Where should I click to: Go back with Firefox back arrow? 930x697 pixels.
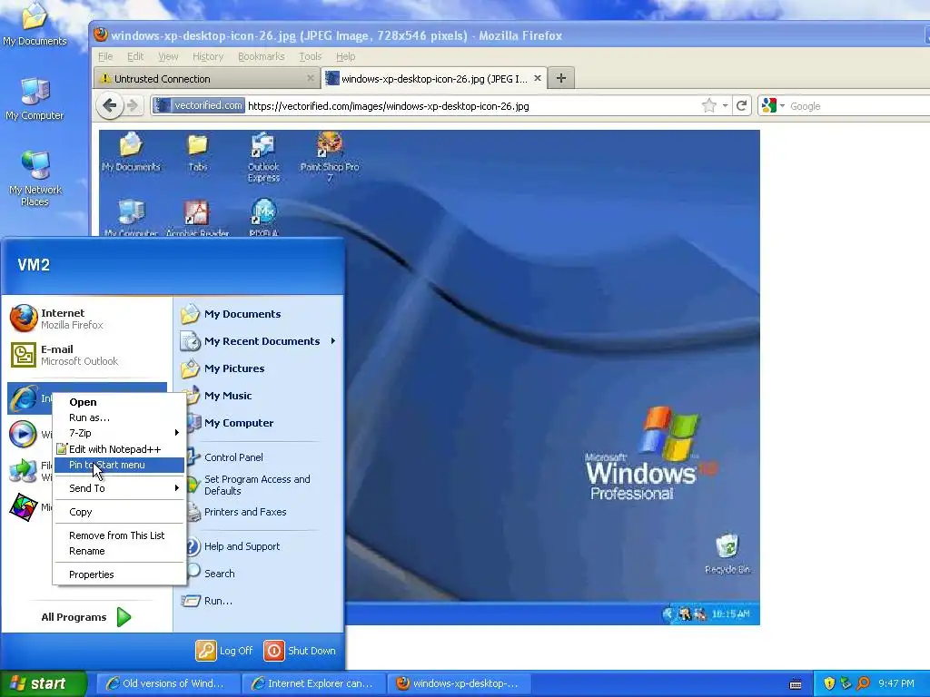click(109, 106)
